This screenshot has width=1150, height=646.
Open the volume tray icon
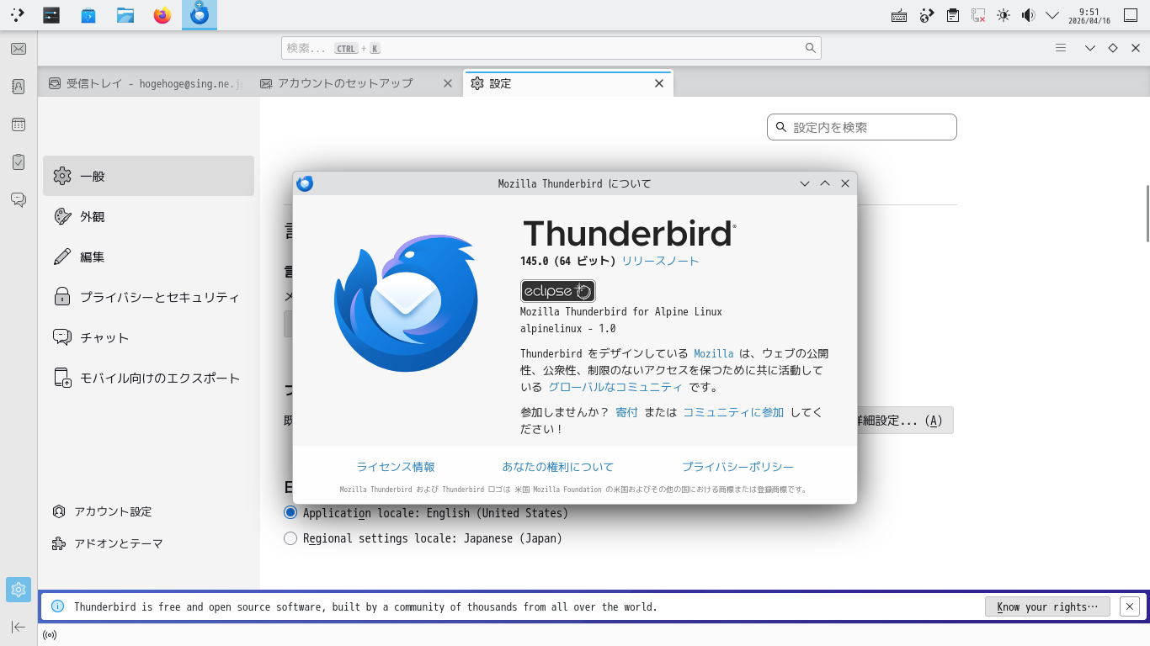(x=1028, y=15)
